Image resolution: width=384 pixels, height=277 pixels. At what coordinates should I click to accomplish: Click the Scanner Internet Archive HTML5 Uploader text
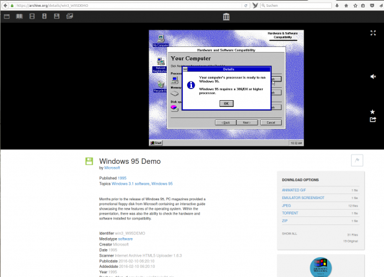(148, 255)
